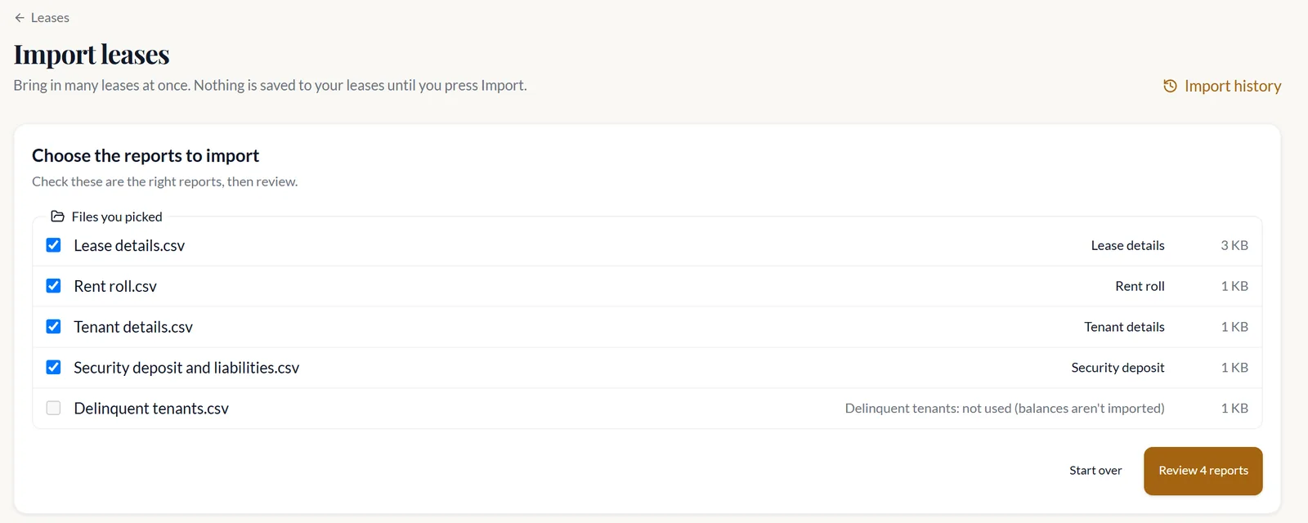Screen dimensions: 1308x523
Task: Uncheck the Lease details.csv checkbox
Action: click(x=53, y=245)
